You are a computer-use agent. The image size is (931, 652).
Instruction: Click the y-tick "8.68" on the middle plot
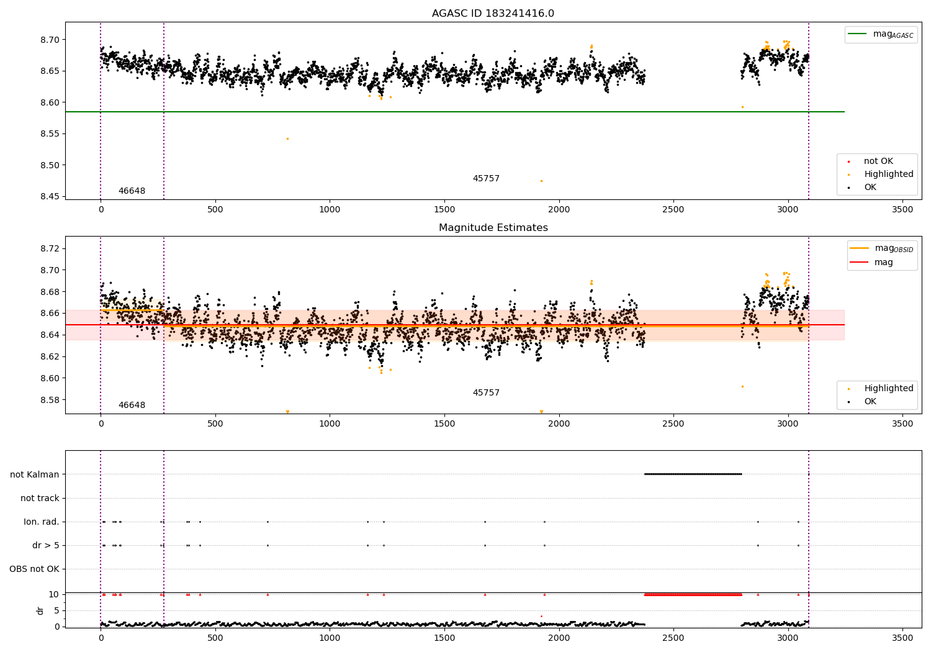click(x=48, y=292)
